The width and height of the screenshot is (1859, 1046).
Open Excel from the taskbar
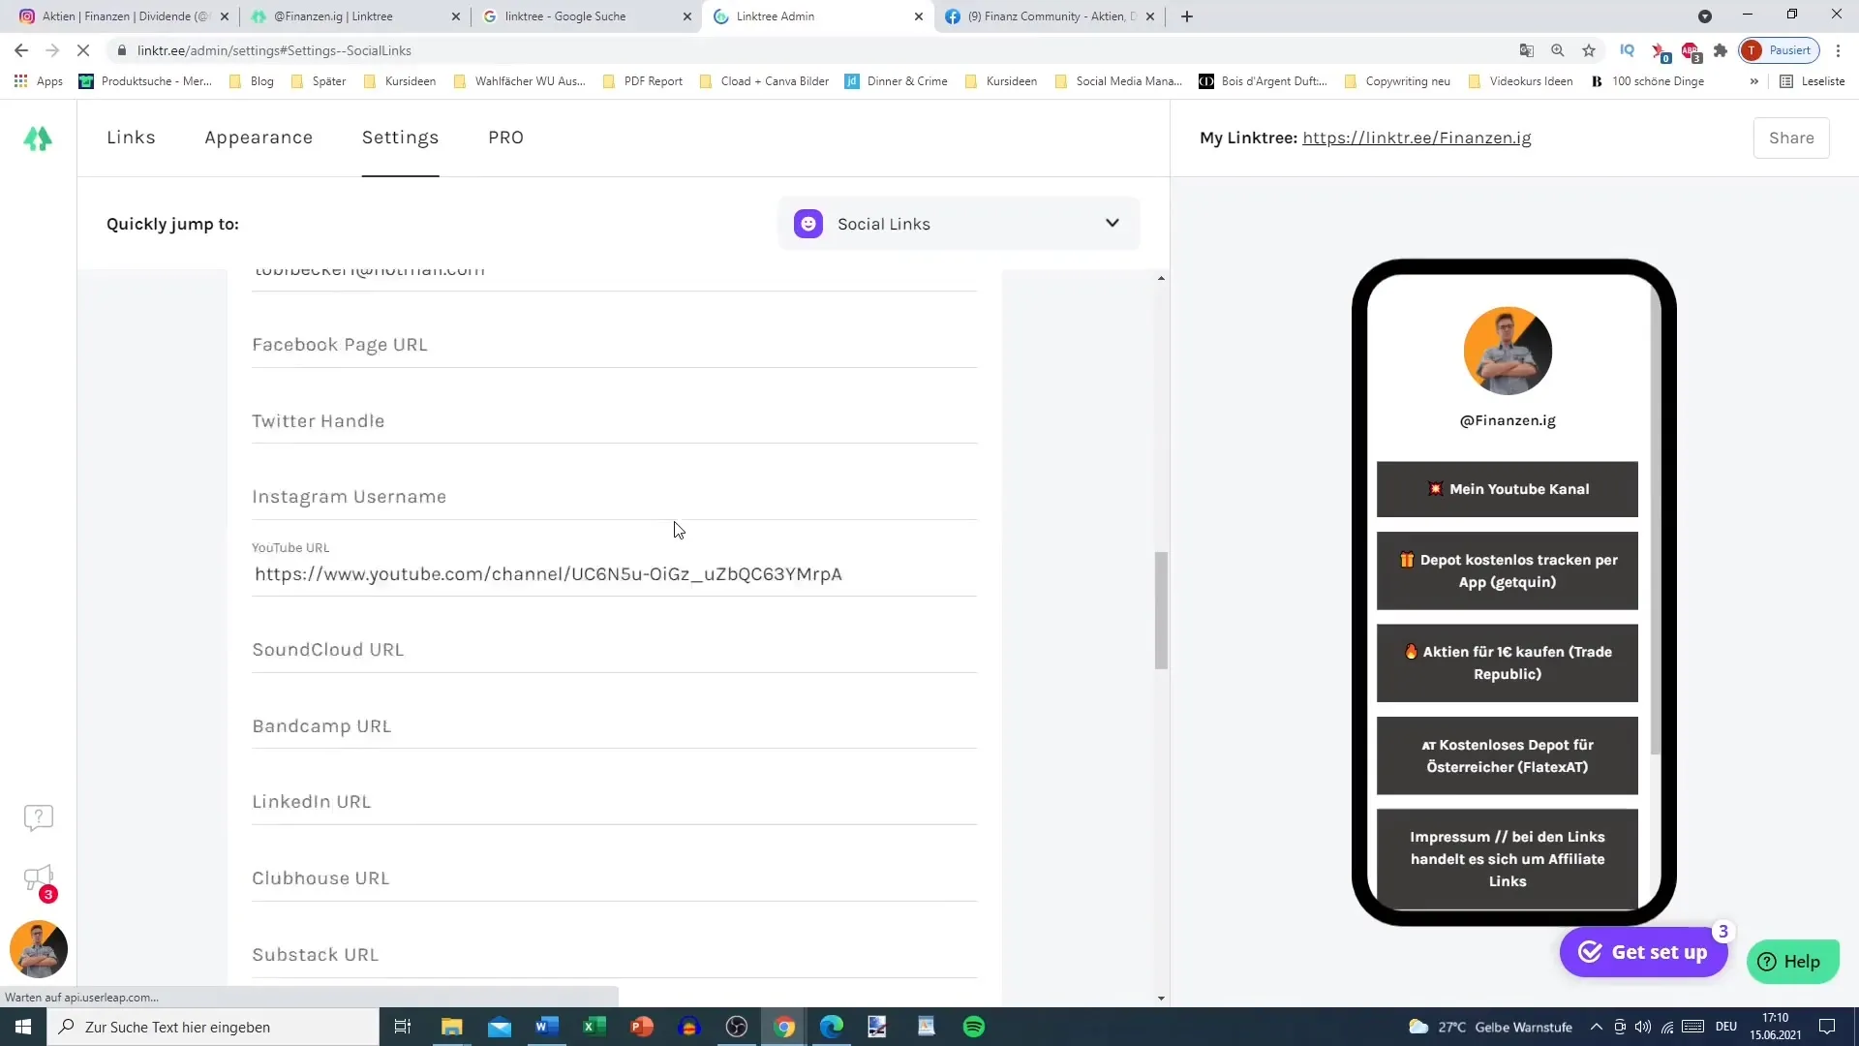(594, 1027)
